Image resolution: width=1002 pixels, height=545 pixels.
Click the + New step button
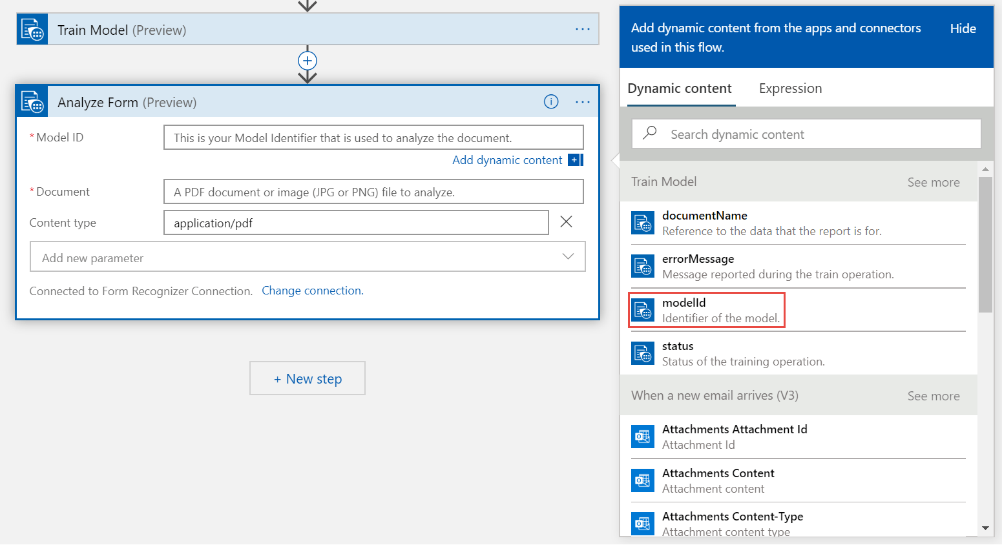tap(308, 378)
